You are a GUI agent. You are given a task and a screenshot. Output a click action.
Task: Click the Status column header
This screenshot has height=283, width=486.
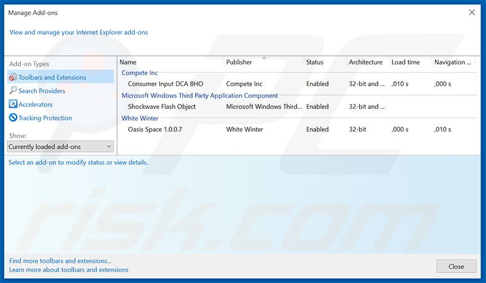[x=314, y=62]
